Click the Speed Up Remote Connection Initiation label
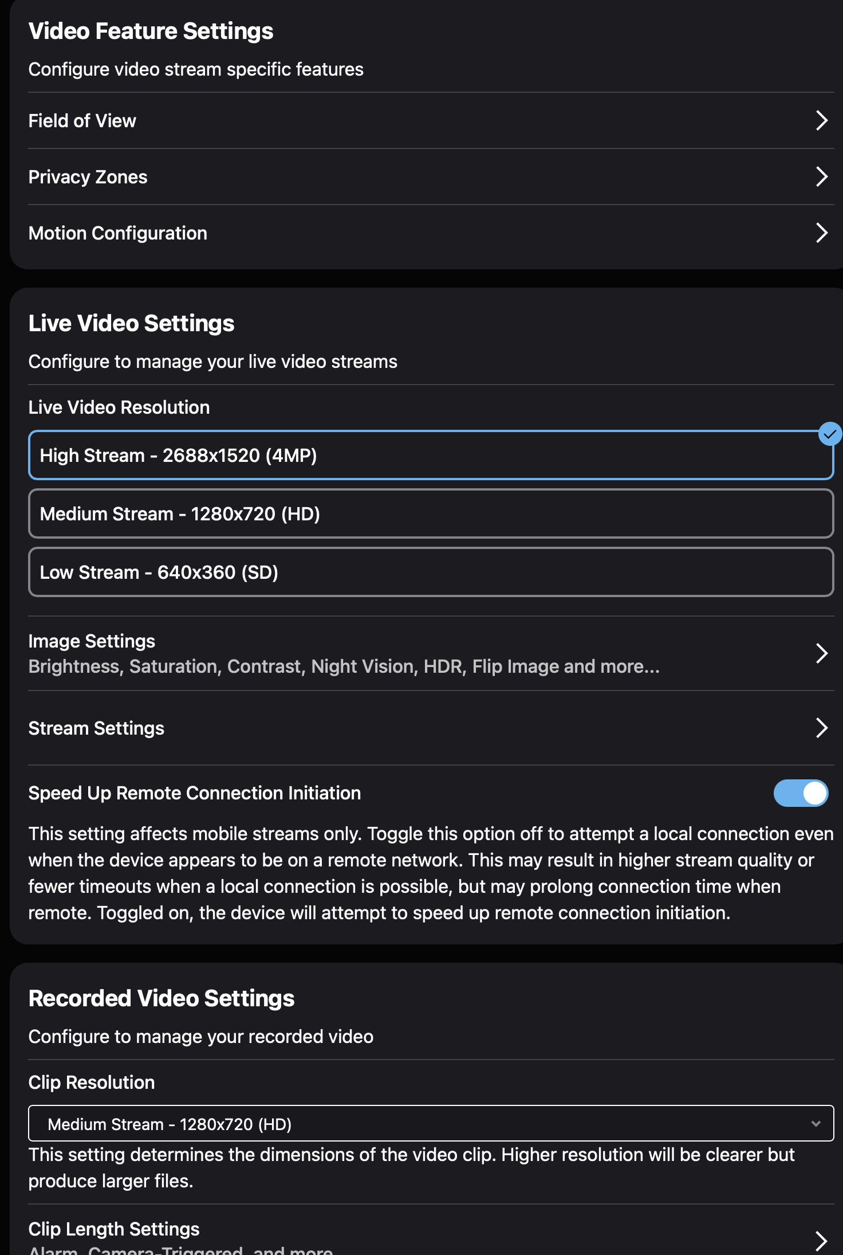The width and height of the screenshot is (843, 1255). click(x=195, y=793)
